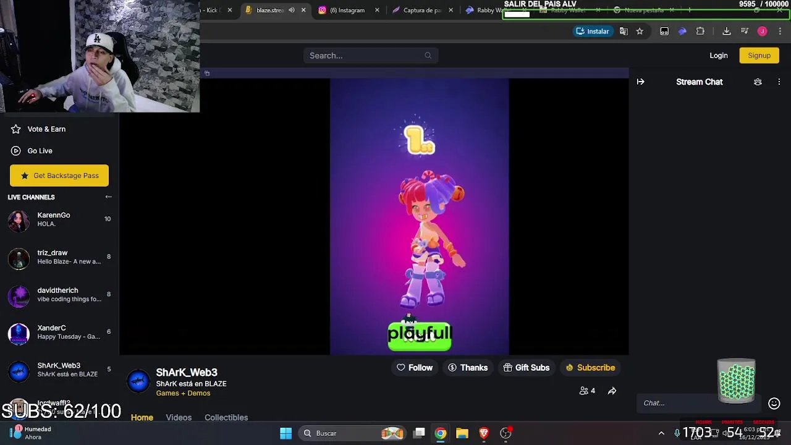Open the browser translate icon

[624, 31]
